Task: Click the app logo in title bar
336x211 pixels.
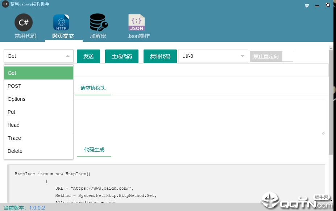Action: pyautogui.click(x=5, y=4)
